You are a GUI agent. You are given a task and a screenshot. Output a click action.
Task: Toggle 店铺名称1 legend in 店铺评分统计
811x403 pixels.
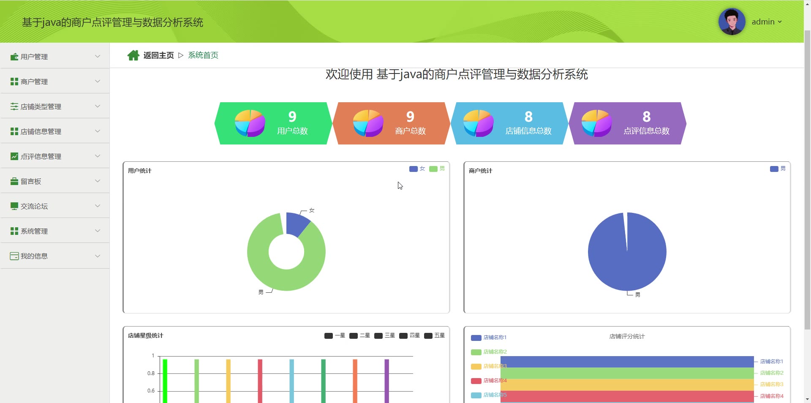pyautogui.click(x=489, y=338)
